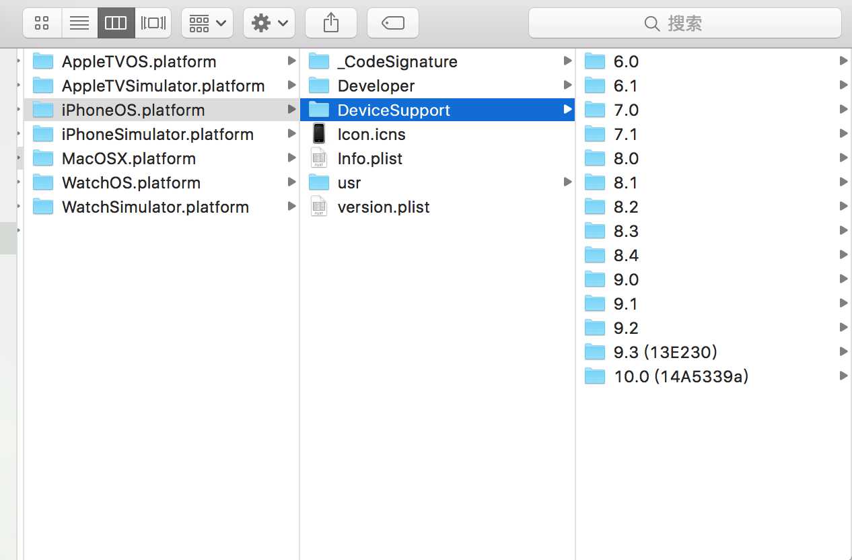This screenshot has height=560, width=852.
Task: Select the iPhoneSimulator.platform name
Action: 157,135
